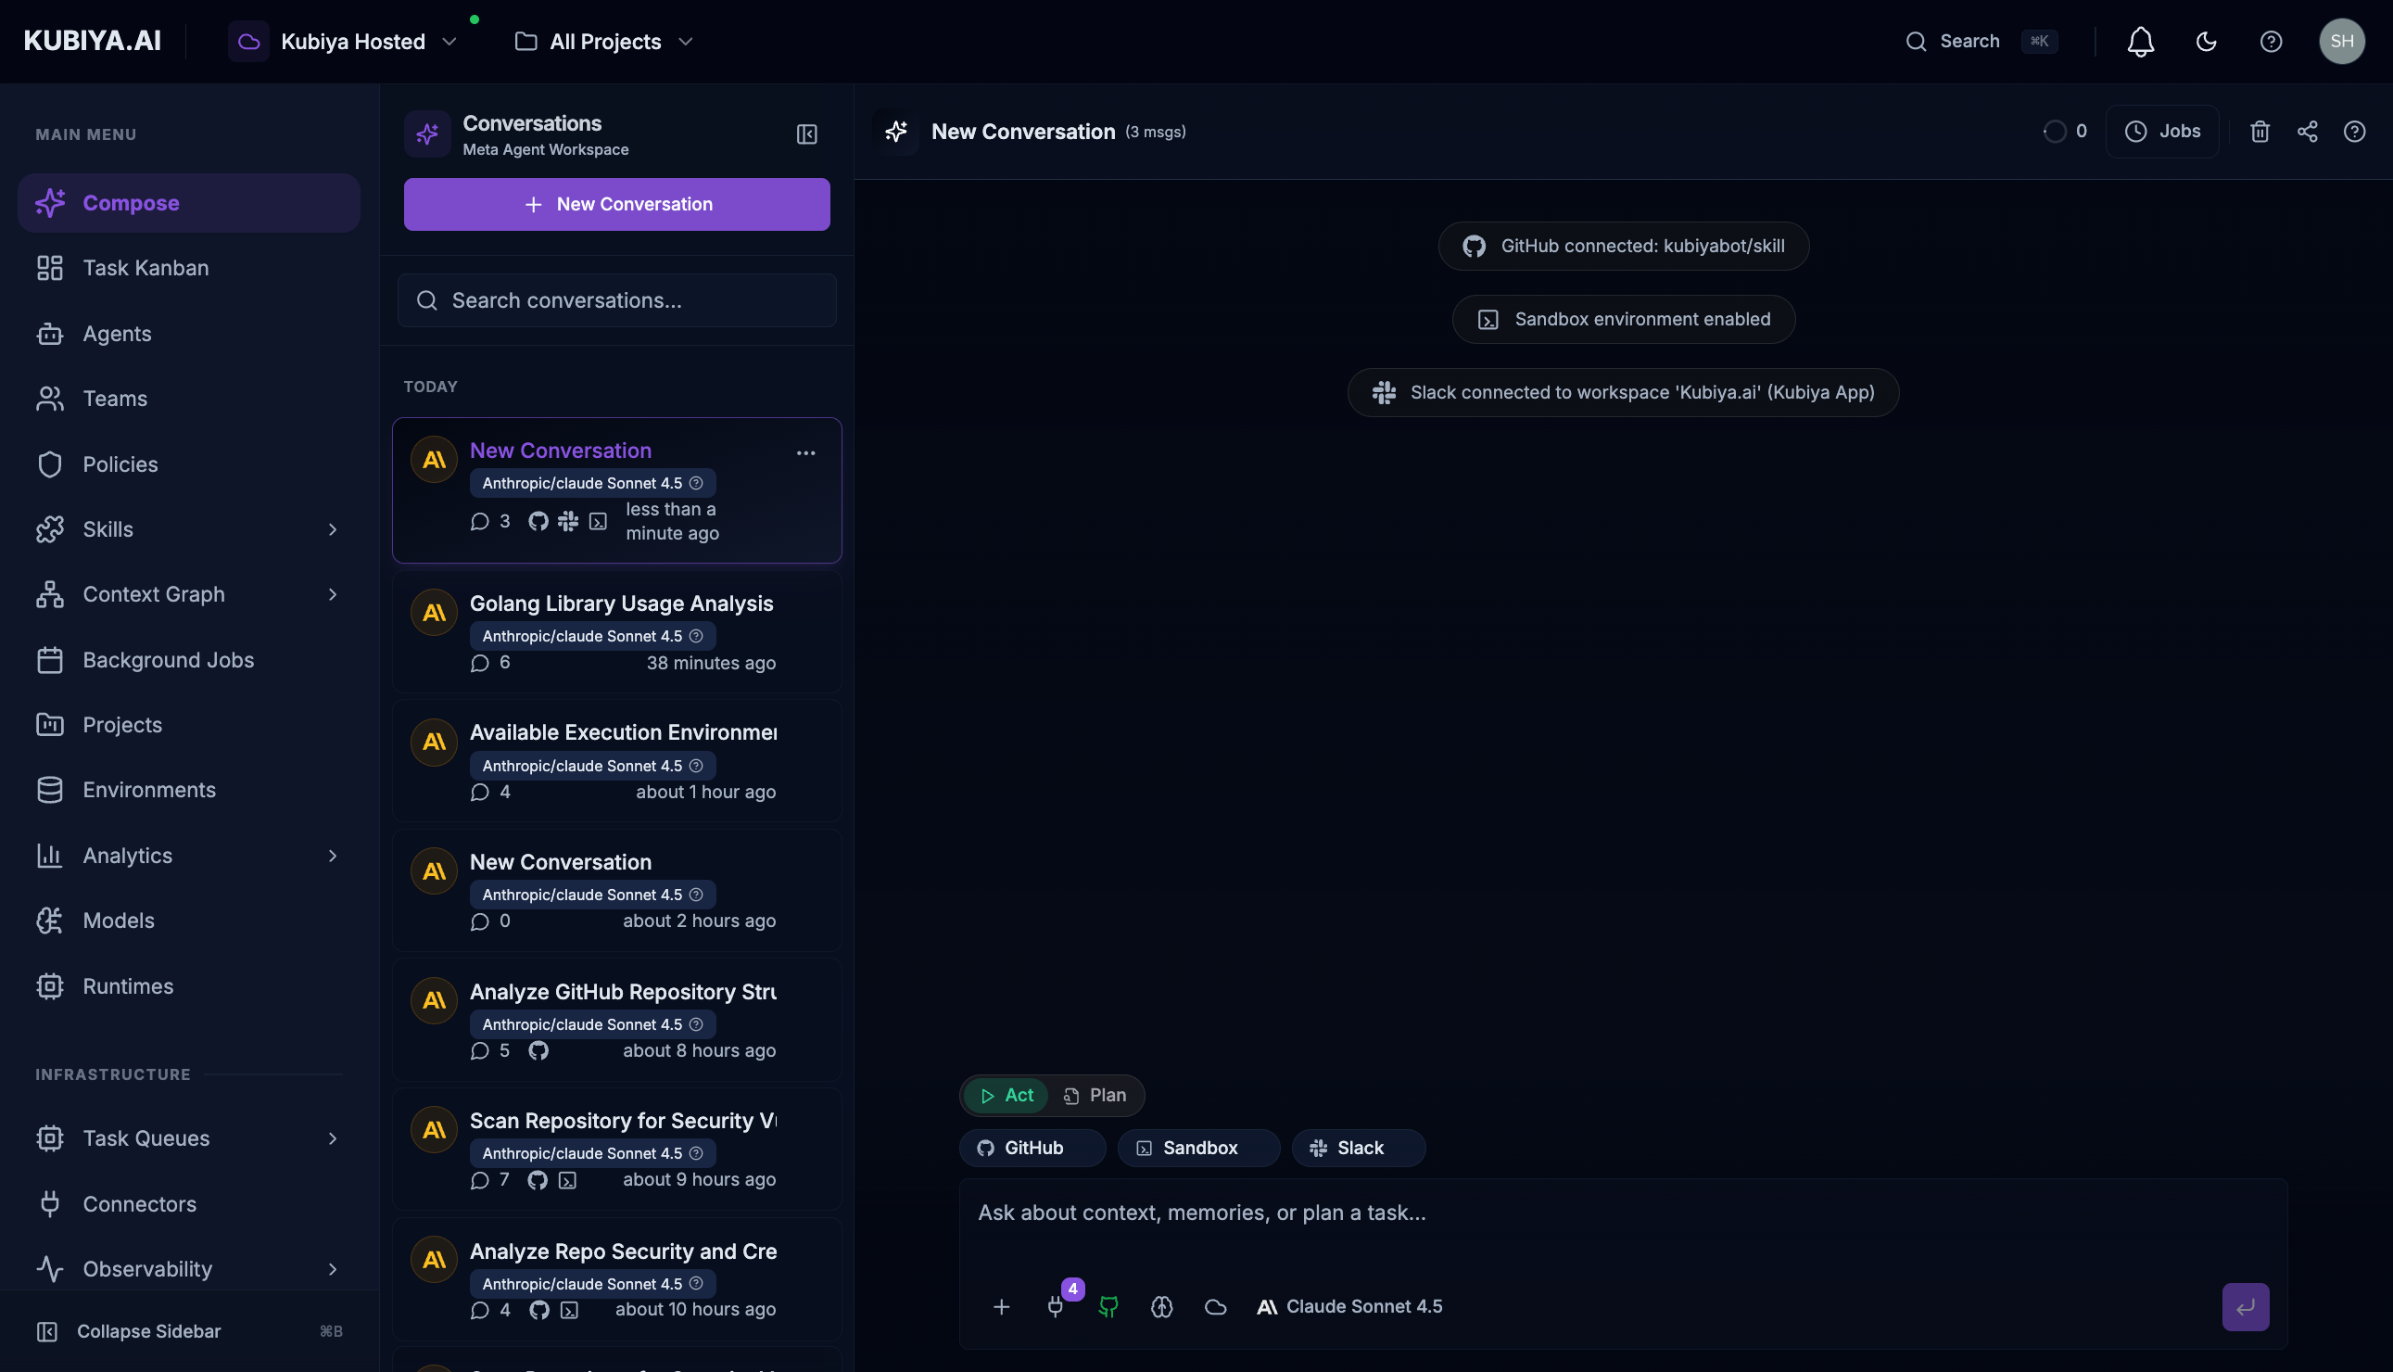Open the Task Kanban section

pos(145,268)
